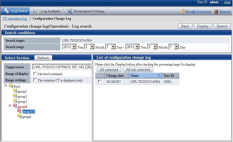Viewport: 233px width, 142px height.
Task: Select the Root tree item
Action: tap(17, 86)
